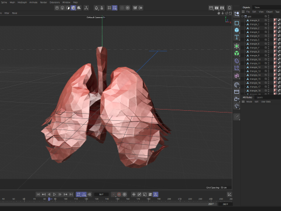281x211 pixels.
Task: Open the viewport Panel menu
Action: tap(15, 13)
